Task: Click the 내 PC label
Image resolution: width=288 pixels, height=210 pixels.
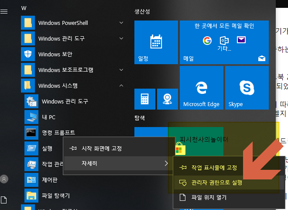Action: [x=49, y=117]
